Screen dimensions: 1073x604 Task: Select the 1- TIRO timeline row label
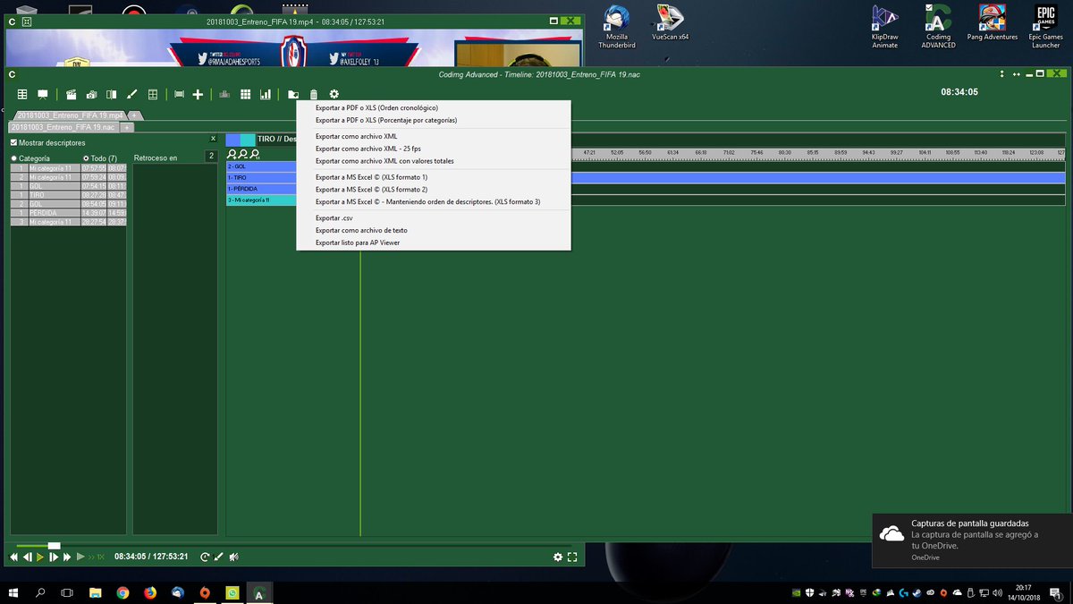(x=261, y=177)
